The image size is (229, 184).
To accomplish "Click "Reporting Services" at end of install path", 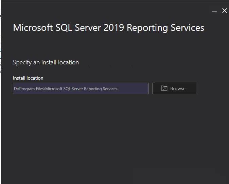I will coord(101,89).
